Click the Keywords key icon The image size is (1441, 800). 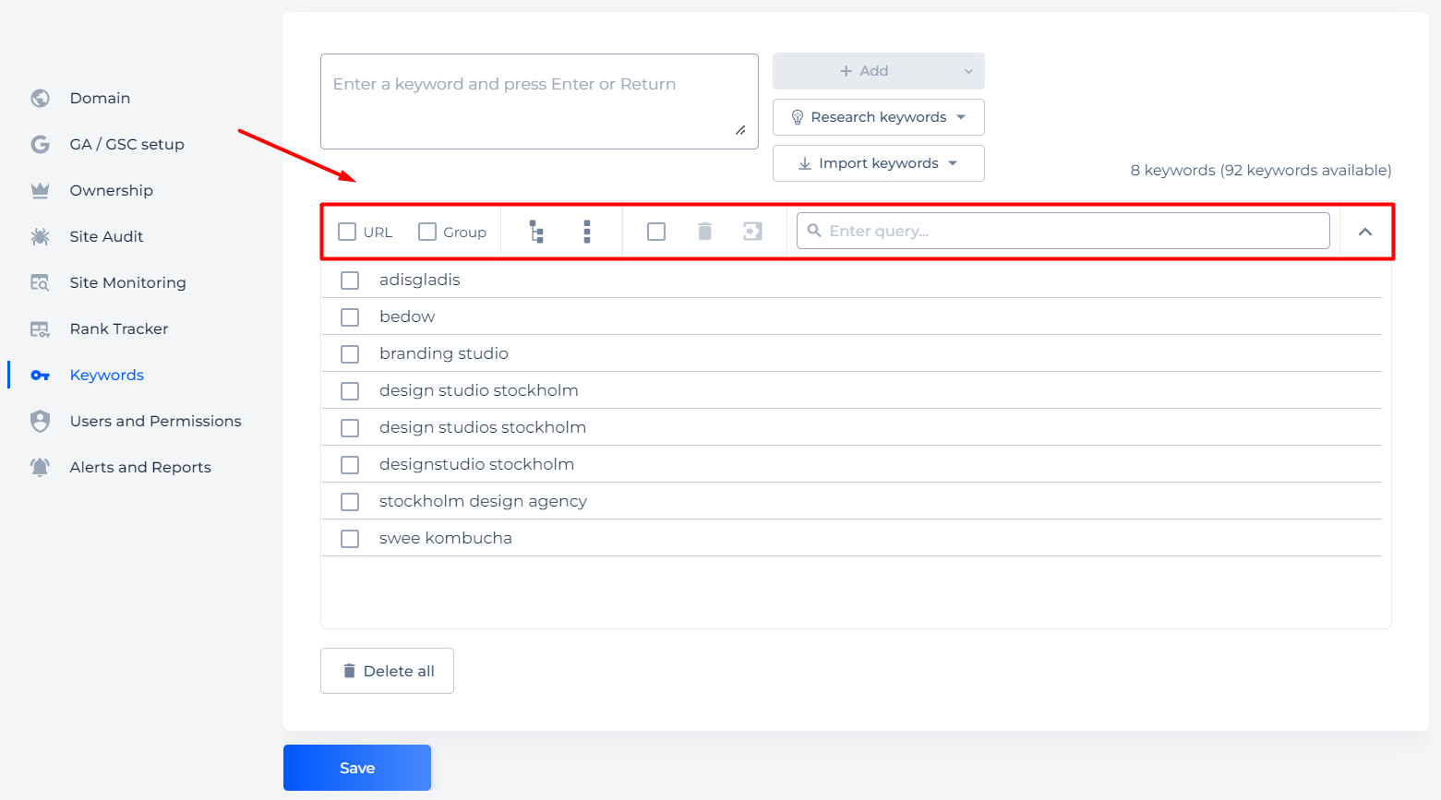click(40, 375)
